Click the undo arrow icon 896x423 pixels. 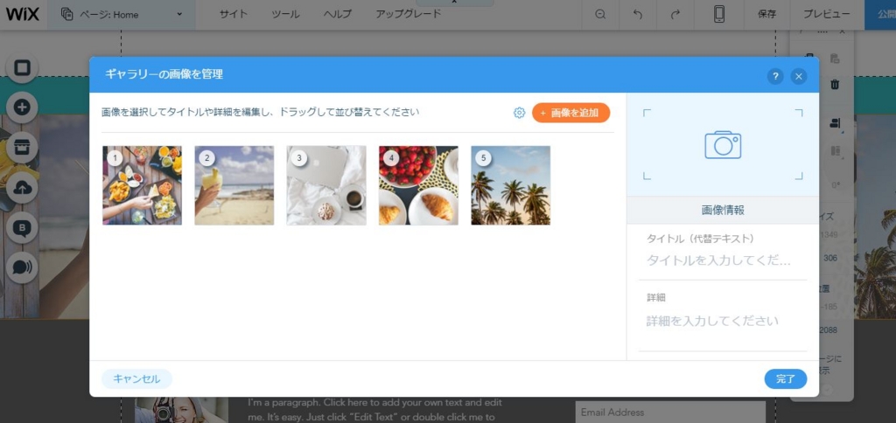638,15
